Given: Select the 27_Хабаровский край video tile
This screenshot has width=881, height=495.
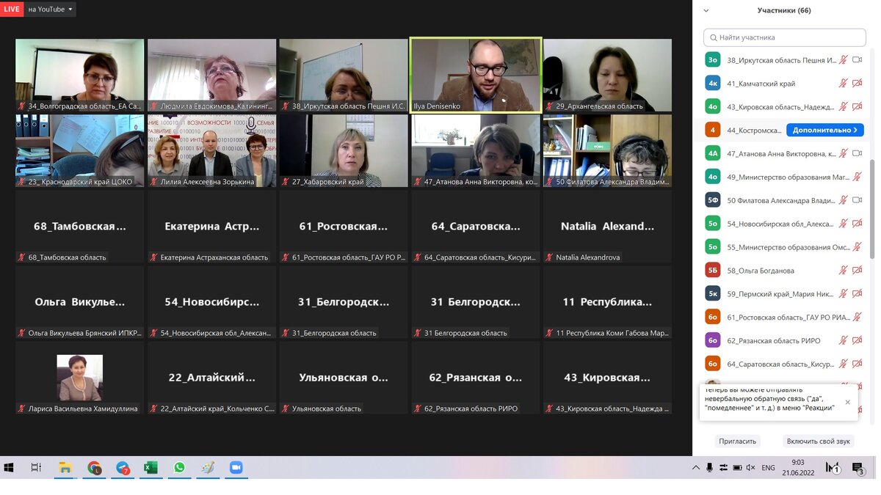Looking at the screenshot, I should click(344, 150).
